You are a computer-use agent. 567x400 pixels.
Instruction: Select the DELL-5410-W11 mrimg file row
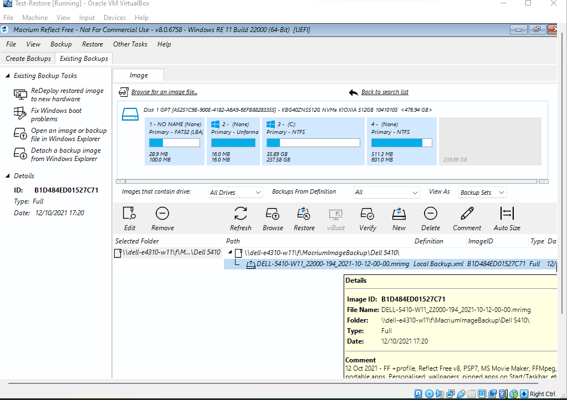click(390, 264)
